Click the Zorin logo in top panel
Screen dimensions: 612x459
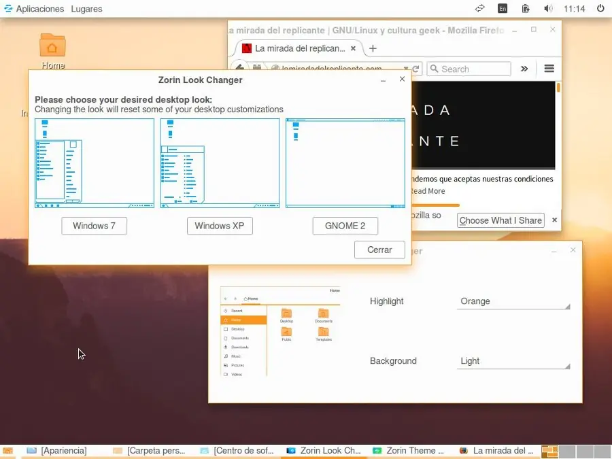click(x=7, y=8)
